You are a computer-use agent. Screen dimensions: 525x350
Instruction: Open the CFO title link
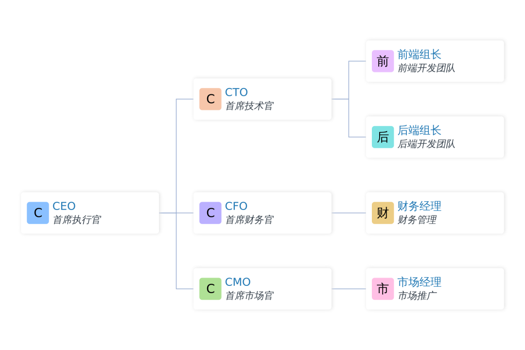point(236,206)
